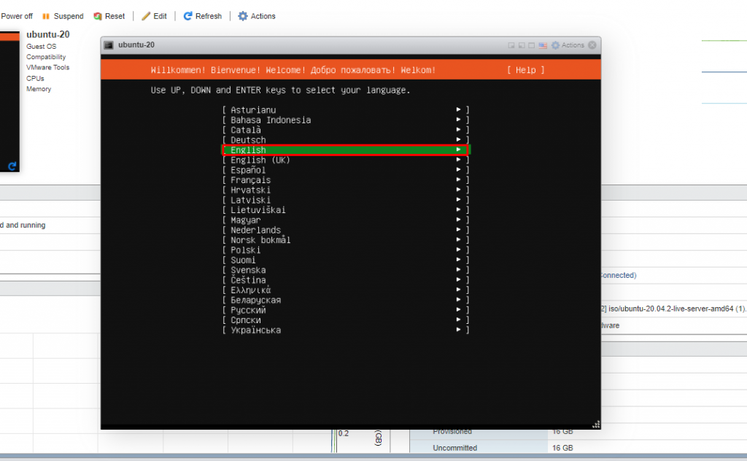Refresh the VM page from the toolbar
This screenshot has height=461, width=747.
click(x=188, y=16)
